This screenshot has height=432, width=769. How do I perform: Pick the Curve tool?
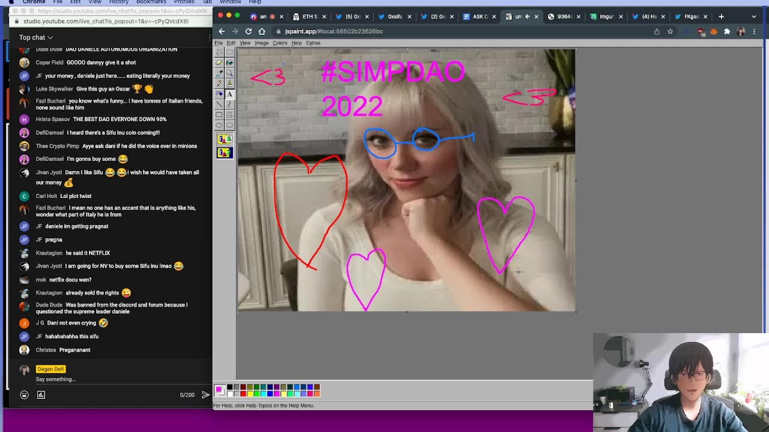point(229,104)
